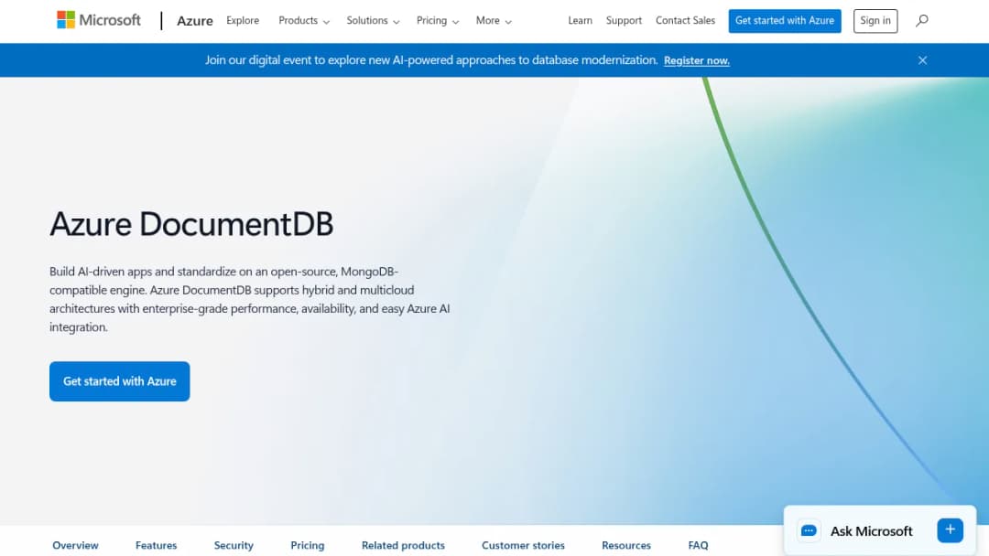Go to the Learn link

coord(580,21)
